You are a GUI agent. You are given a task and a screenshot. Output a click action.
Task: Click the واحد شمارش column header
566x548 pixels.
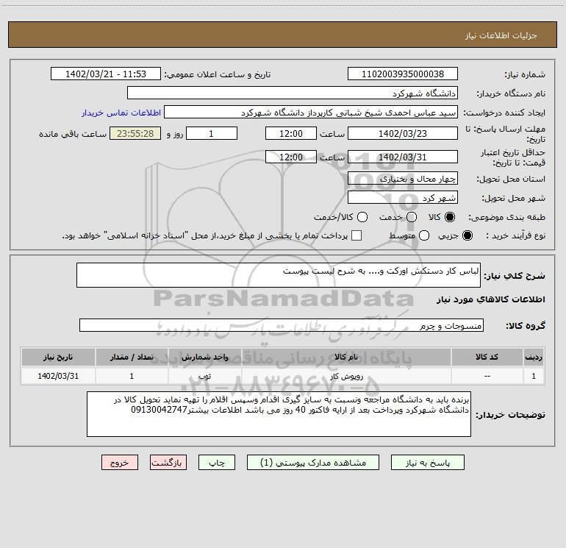click(x=204, y=357)
